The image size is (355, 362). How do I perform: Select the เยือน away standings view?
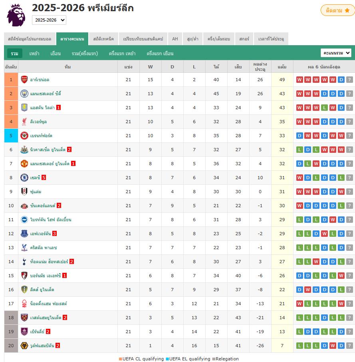click(x=56, y=53)
